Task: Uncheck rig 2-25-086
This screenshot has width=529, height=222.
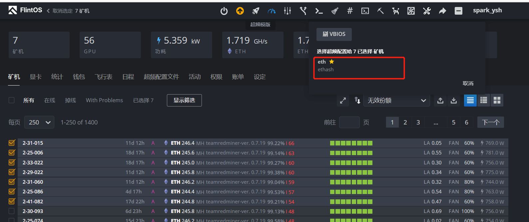Action: [12, 191]
